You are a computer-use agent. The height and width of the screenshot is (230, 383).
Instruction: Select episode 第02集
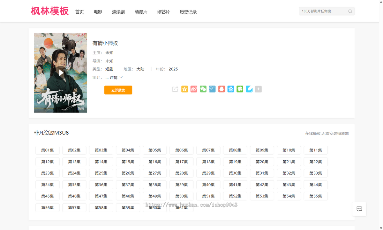pos(74,150)
